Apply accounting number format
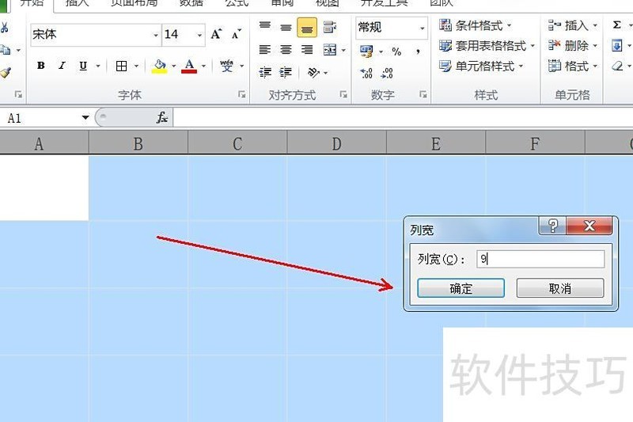 click(x=366, y=51)
